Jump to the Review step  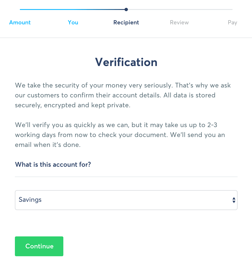(179, 22)
